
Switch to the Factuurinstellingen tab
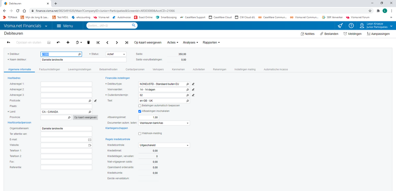tap(50, 69)
